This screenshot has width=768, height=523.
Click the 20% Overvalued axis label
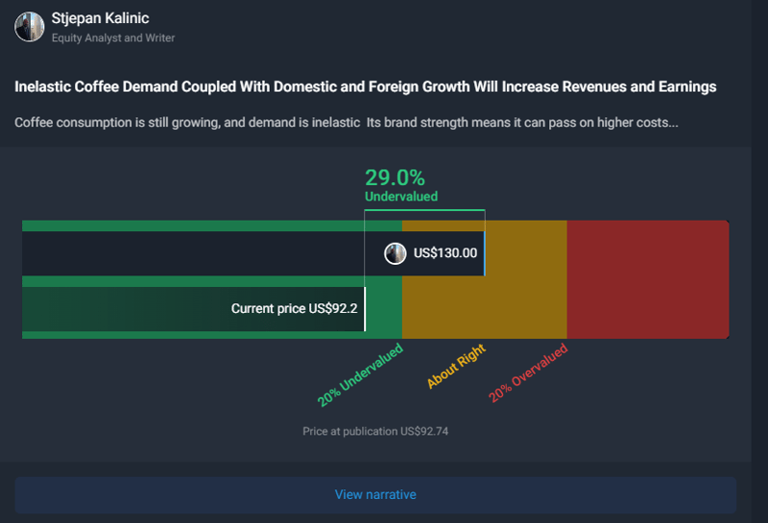[528, 373]
